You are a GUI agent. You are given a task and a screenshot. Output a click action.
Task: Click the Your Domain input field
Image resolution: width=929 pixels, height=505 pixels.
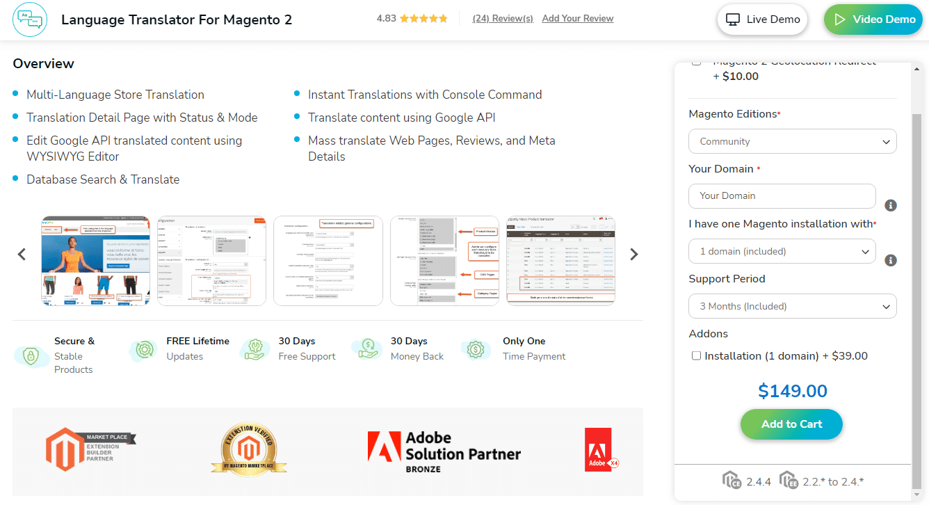click(x=782, y=196)
